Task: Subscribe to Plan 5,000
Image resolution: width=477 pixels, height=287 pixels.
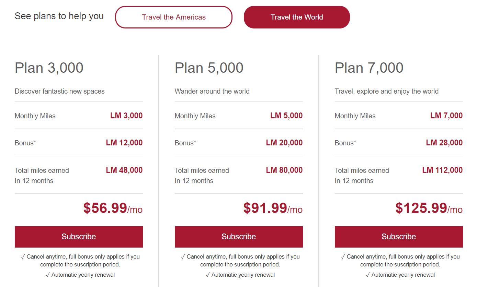Action: 239,237
